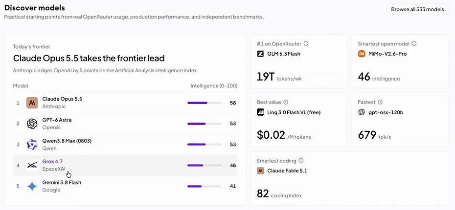
Task: Click the gpt-oss-120b OpenAI logo
Action: click(361, 112)
